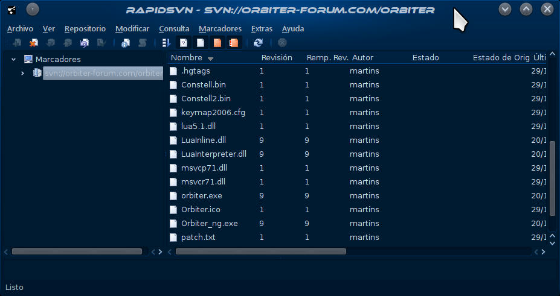Open the Marcadores menu
560x296 pixels.
220,29
